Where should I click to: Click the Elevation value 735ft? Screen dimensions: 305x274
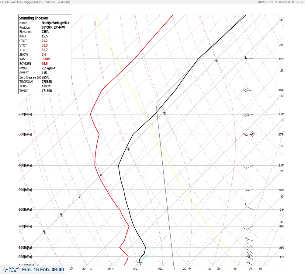(45, 32)
